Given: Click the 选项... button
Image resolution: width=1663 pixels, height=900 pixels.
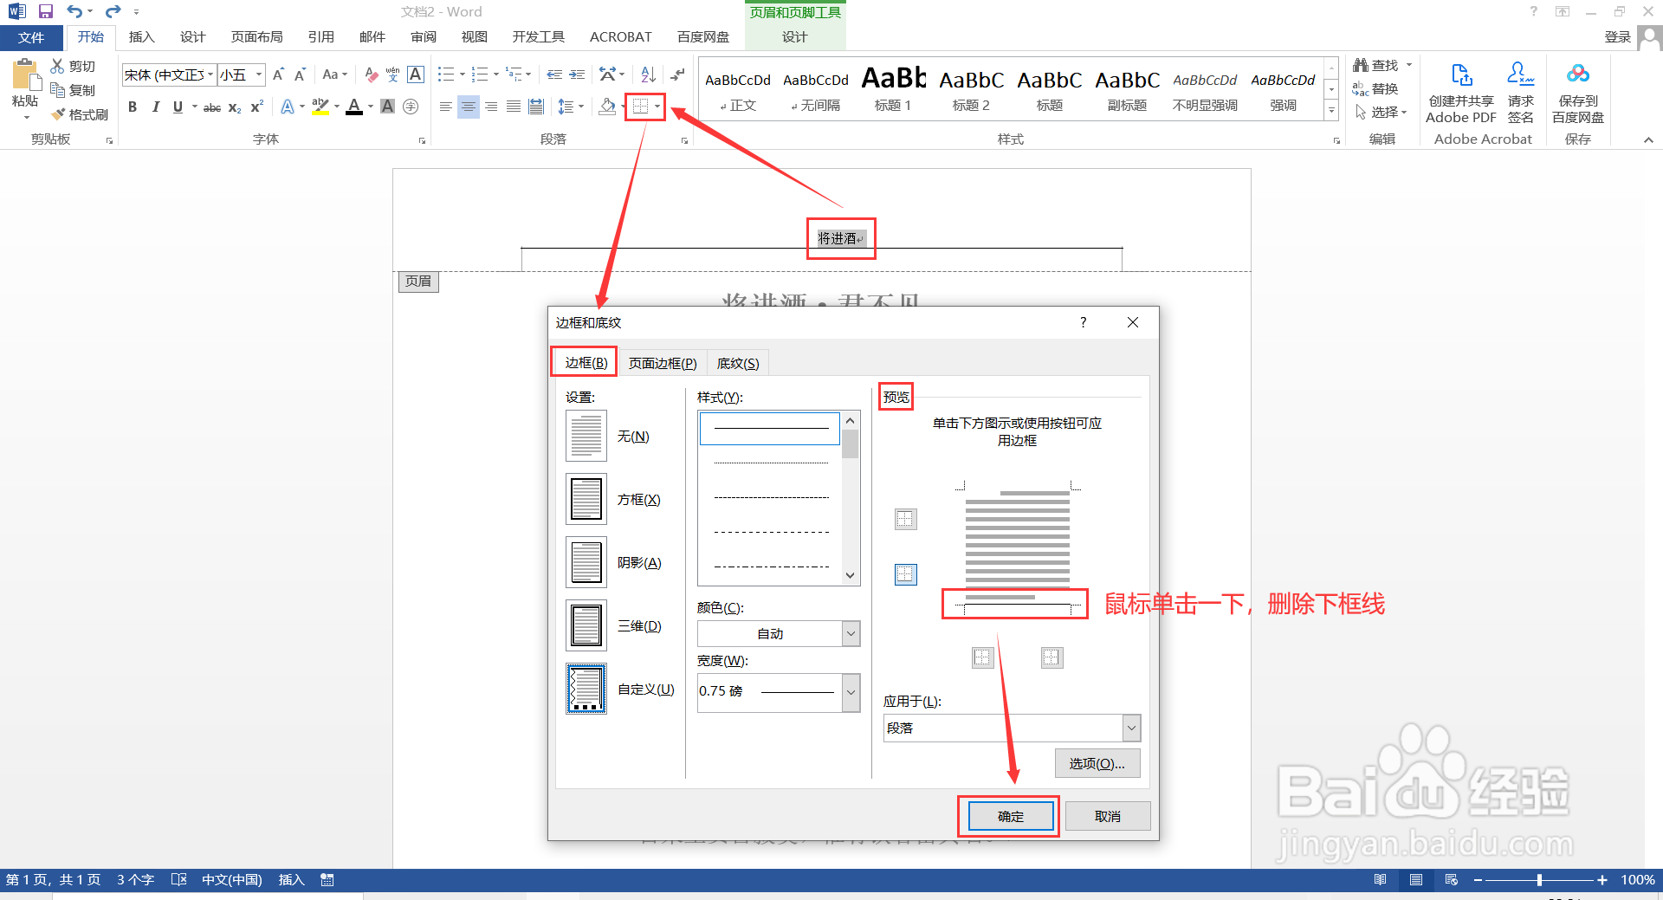Looking at the screenshot, I should point(1097,763).
